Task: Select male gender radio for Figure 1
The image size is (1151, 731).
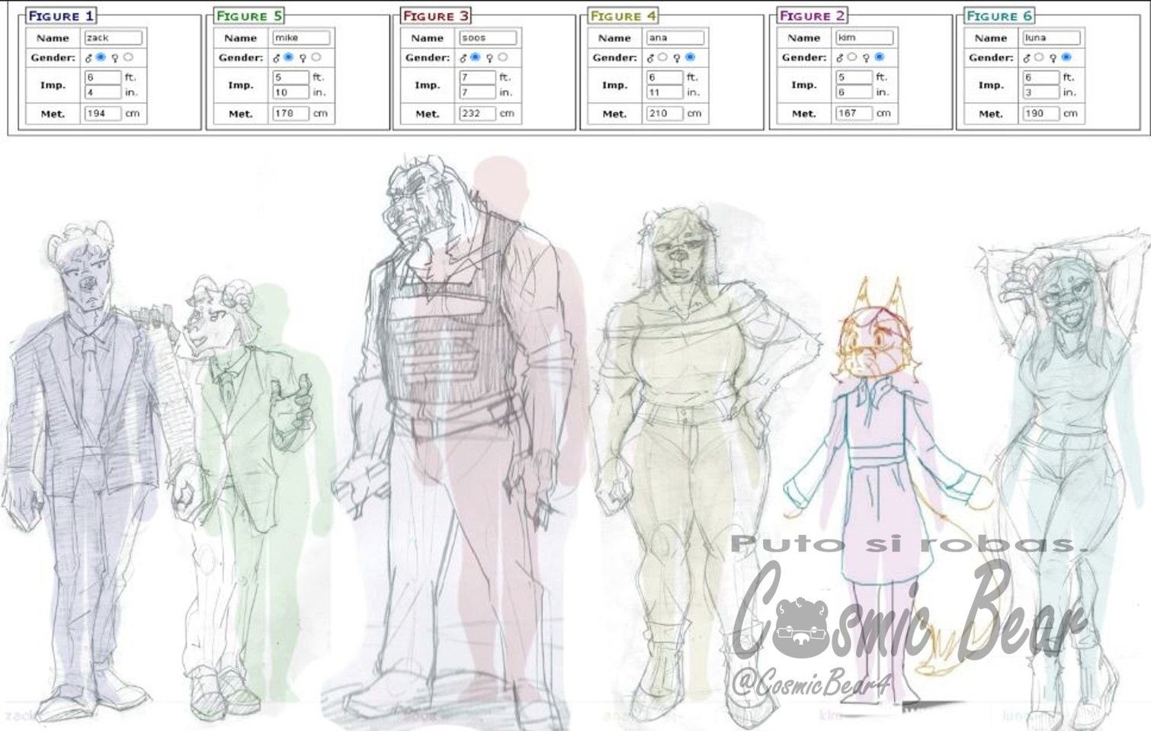Action: 101,57
